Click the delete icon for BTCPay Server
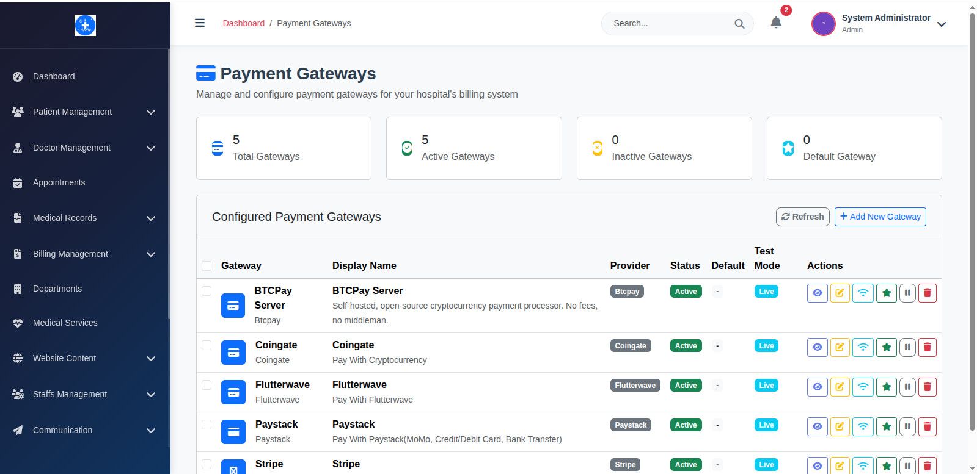Viewport: 977px width, 474px height. [x=927, y=293]
